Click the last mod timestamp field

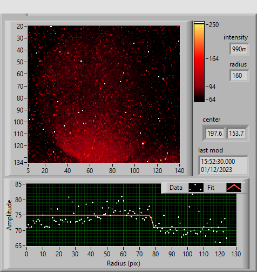223,165
